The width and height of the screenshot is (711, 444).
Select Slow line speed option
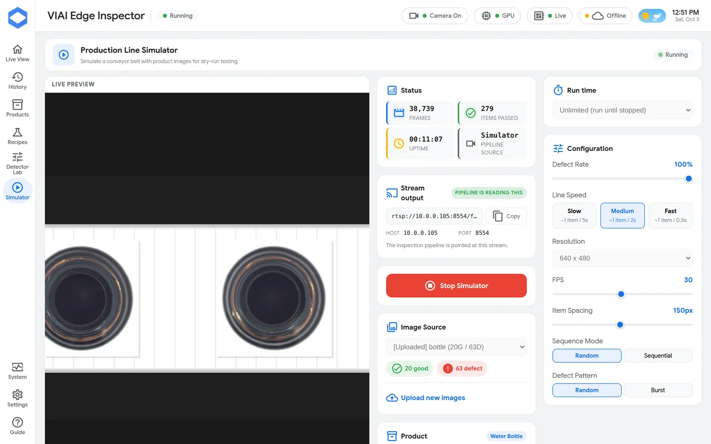click(x=574, y=215)
